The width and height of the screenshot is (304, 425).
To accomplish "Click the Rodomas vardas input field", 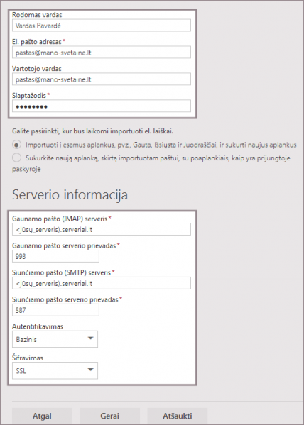I will 102,26.
